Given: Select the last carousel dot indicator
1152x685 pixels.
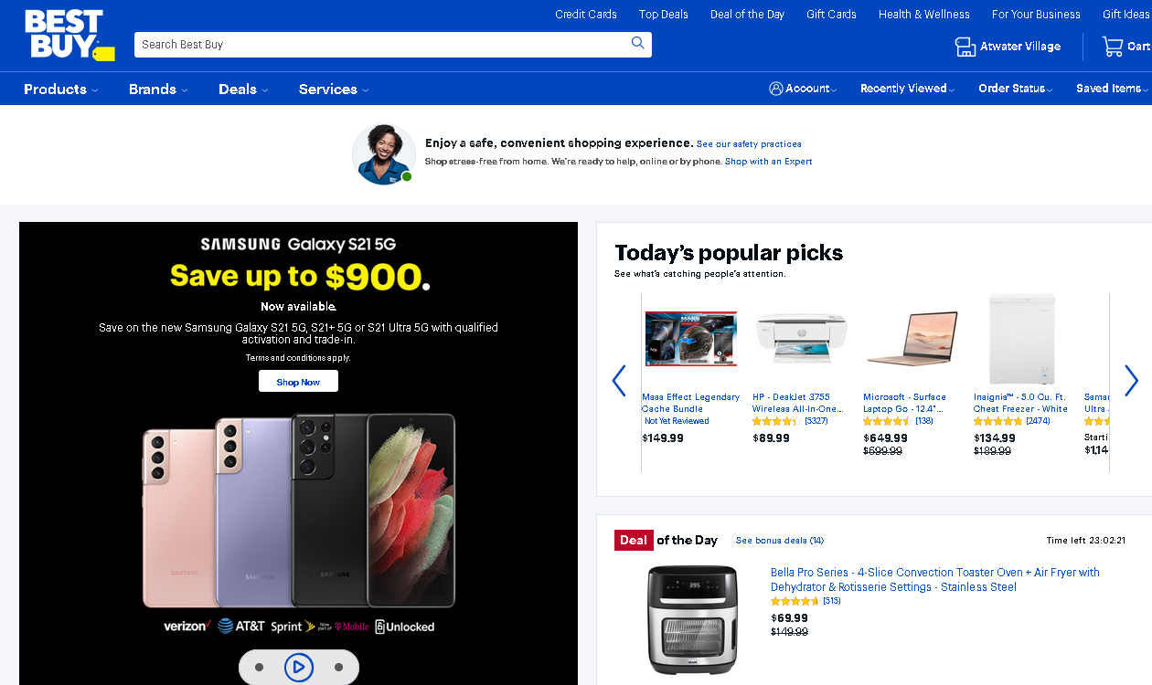Looking at the screenshot, I should pos(338,668).
